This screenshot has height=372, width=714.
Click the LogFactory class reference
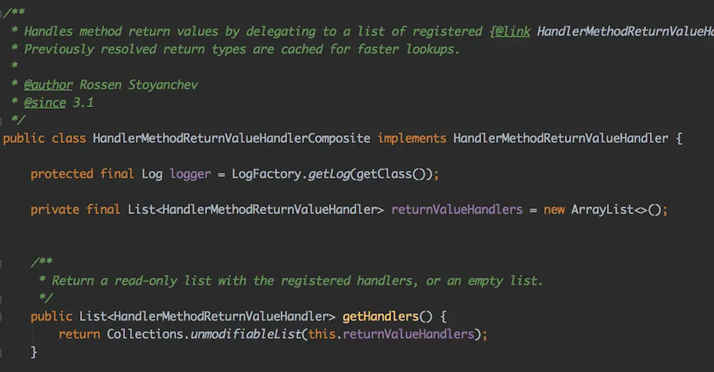click(x=266, y=174)
